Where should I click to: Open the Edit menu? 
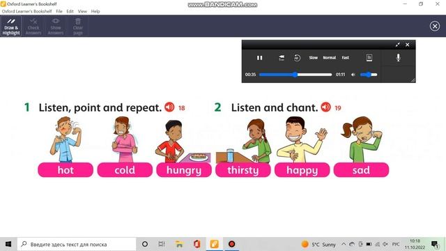[70, 11]
